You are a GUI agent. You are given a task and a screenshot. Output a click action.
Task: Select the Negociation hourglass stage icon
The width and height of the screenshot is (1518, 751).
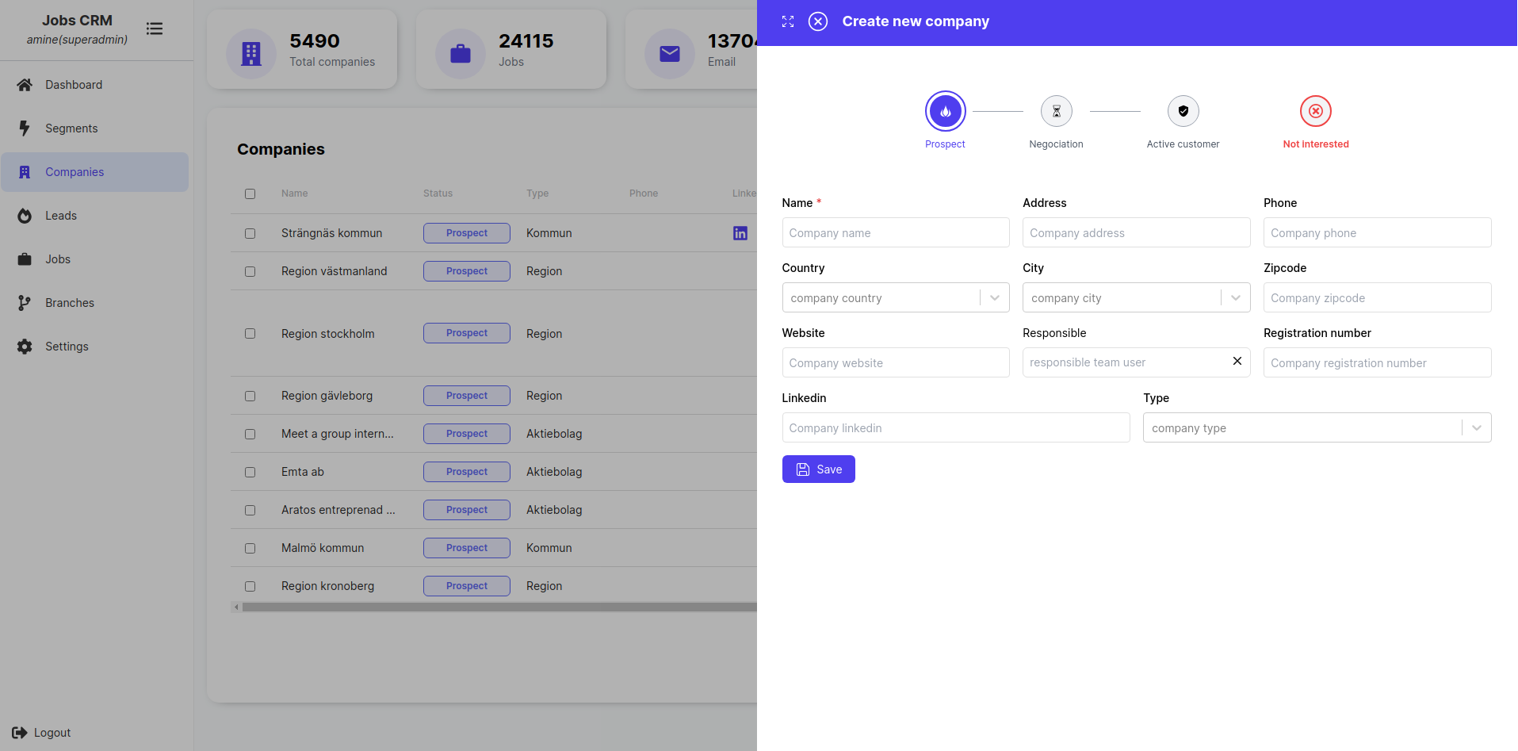[1056, 112]
